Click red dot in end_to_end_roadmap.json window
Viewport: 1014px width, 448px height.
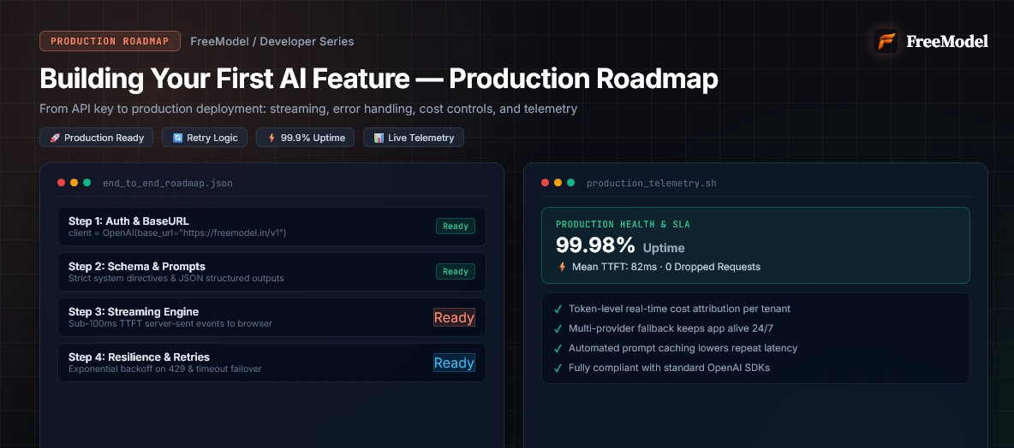point(62,183)
